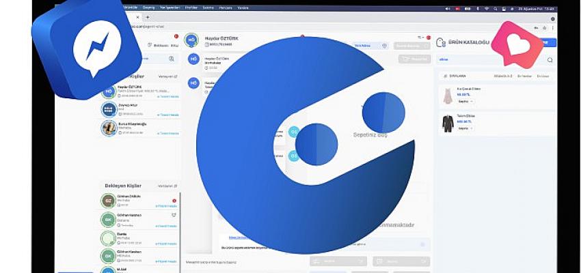Click the volume icon in menu bar
The height and width of the screenshot is (273, 581).
448,8
